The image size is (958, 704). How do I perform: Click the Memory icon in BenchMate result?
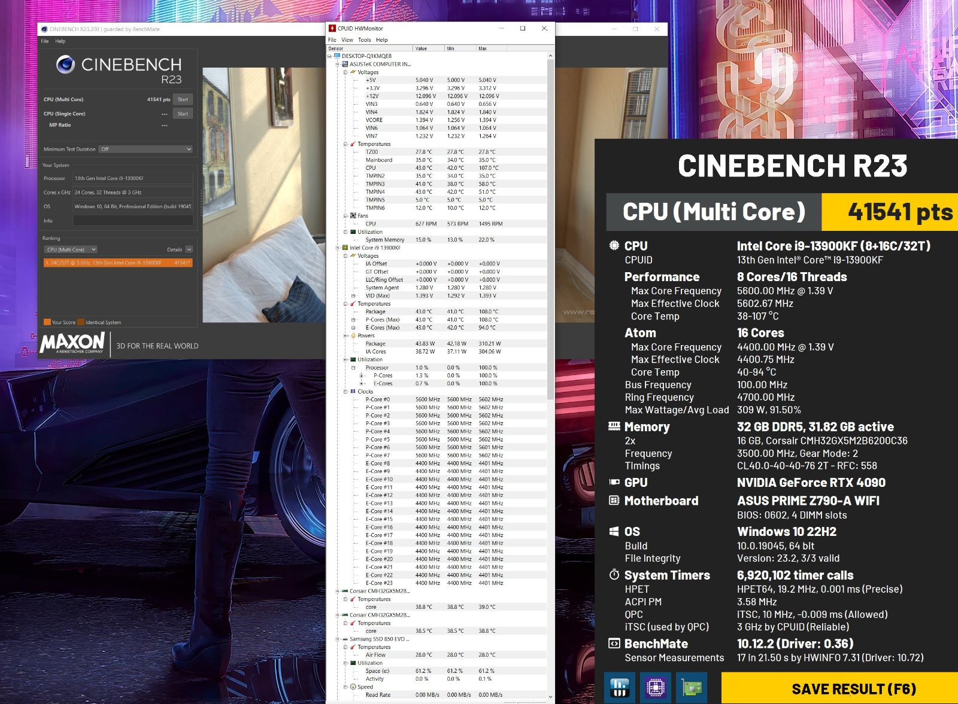click(614, 426)
